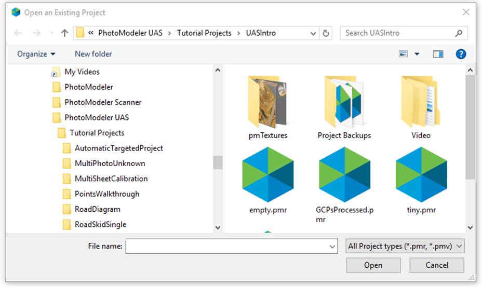The image size is (482, 287).
Task: Select MultiSheetCalibration in the folder tree
Action: 111,179
